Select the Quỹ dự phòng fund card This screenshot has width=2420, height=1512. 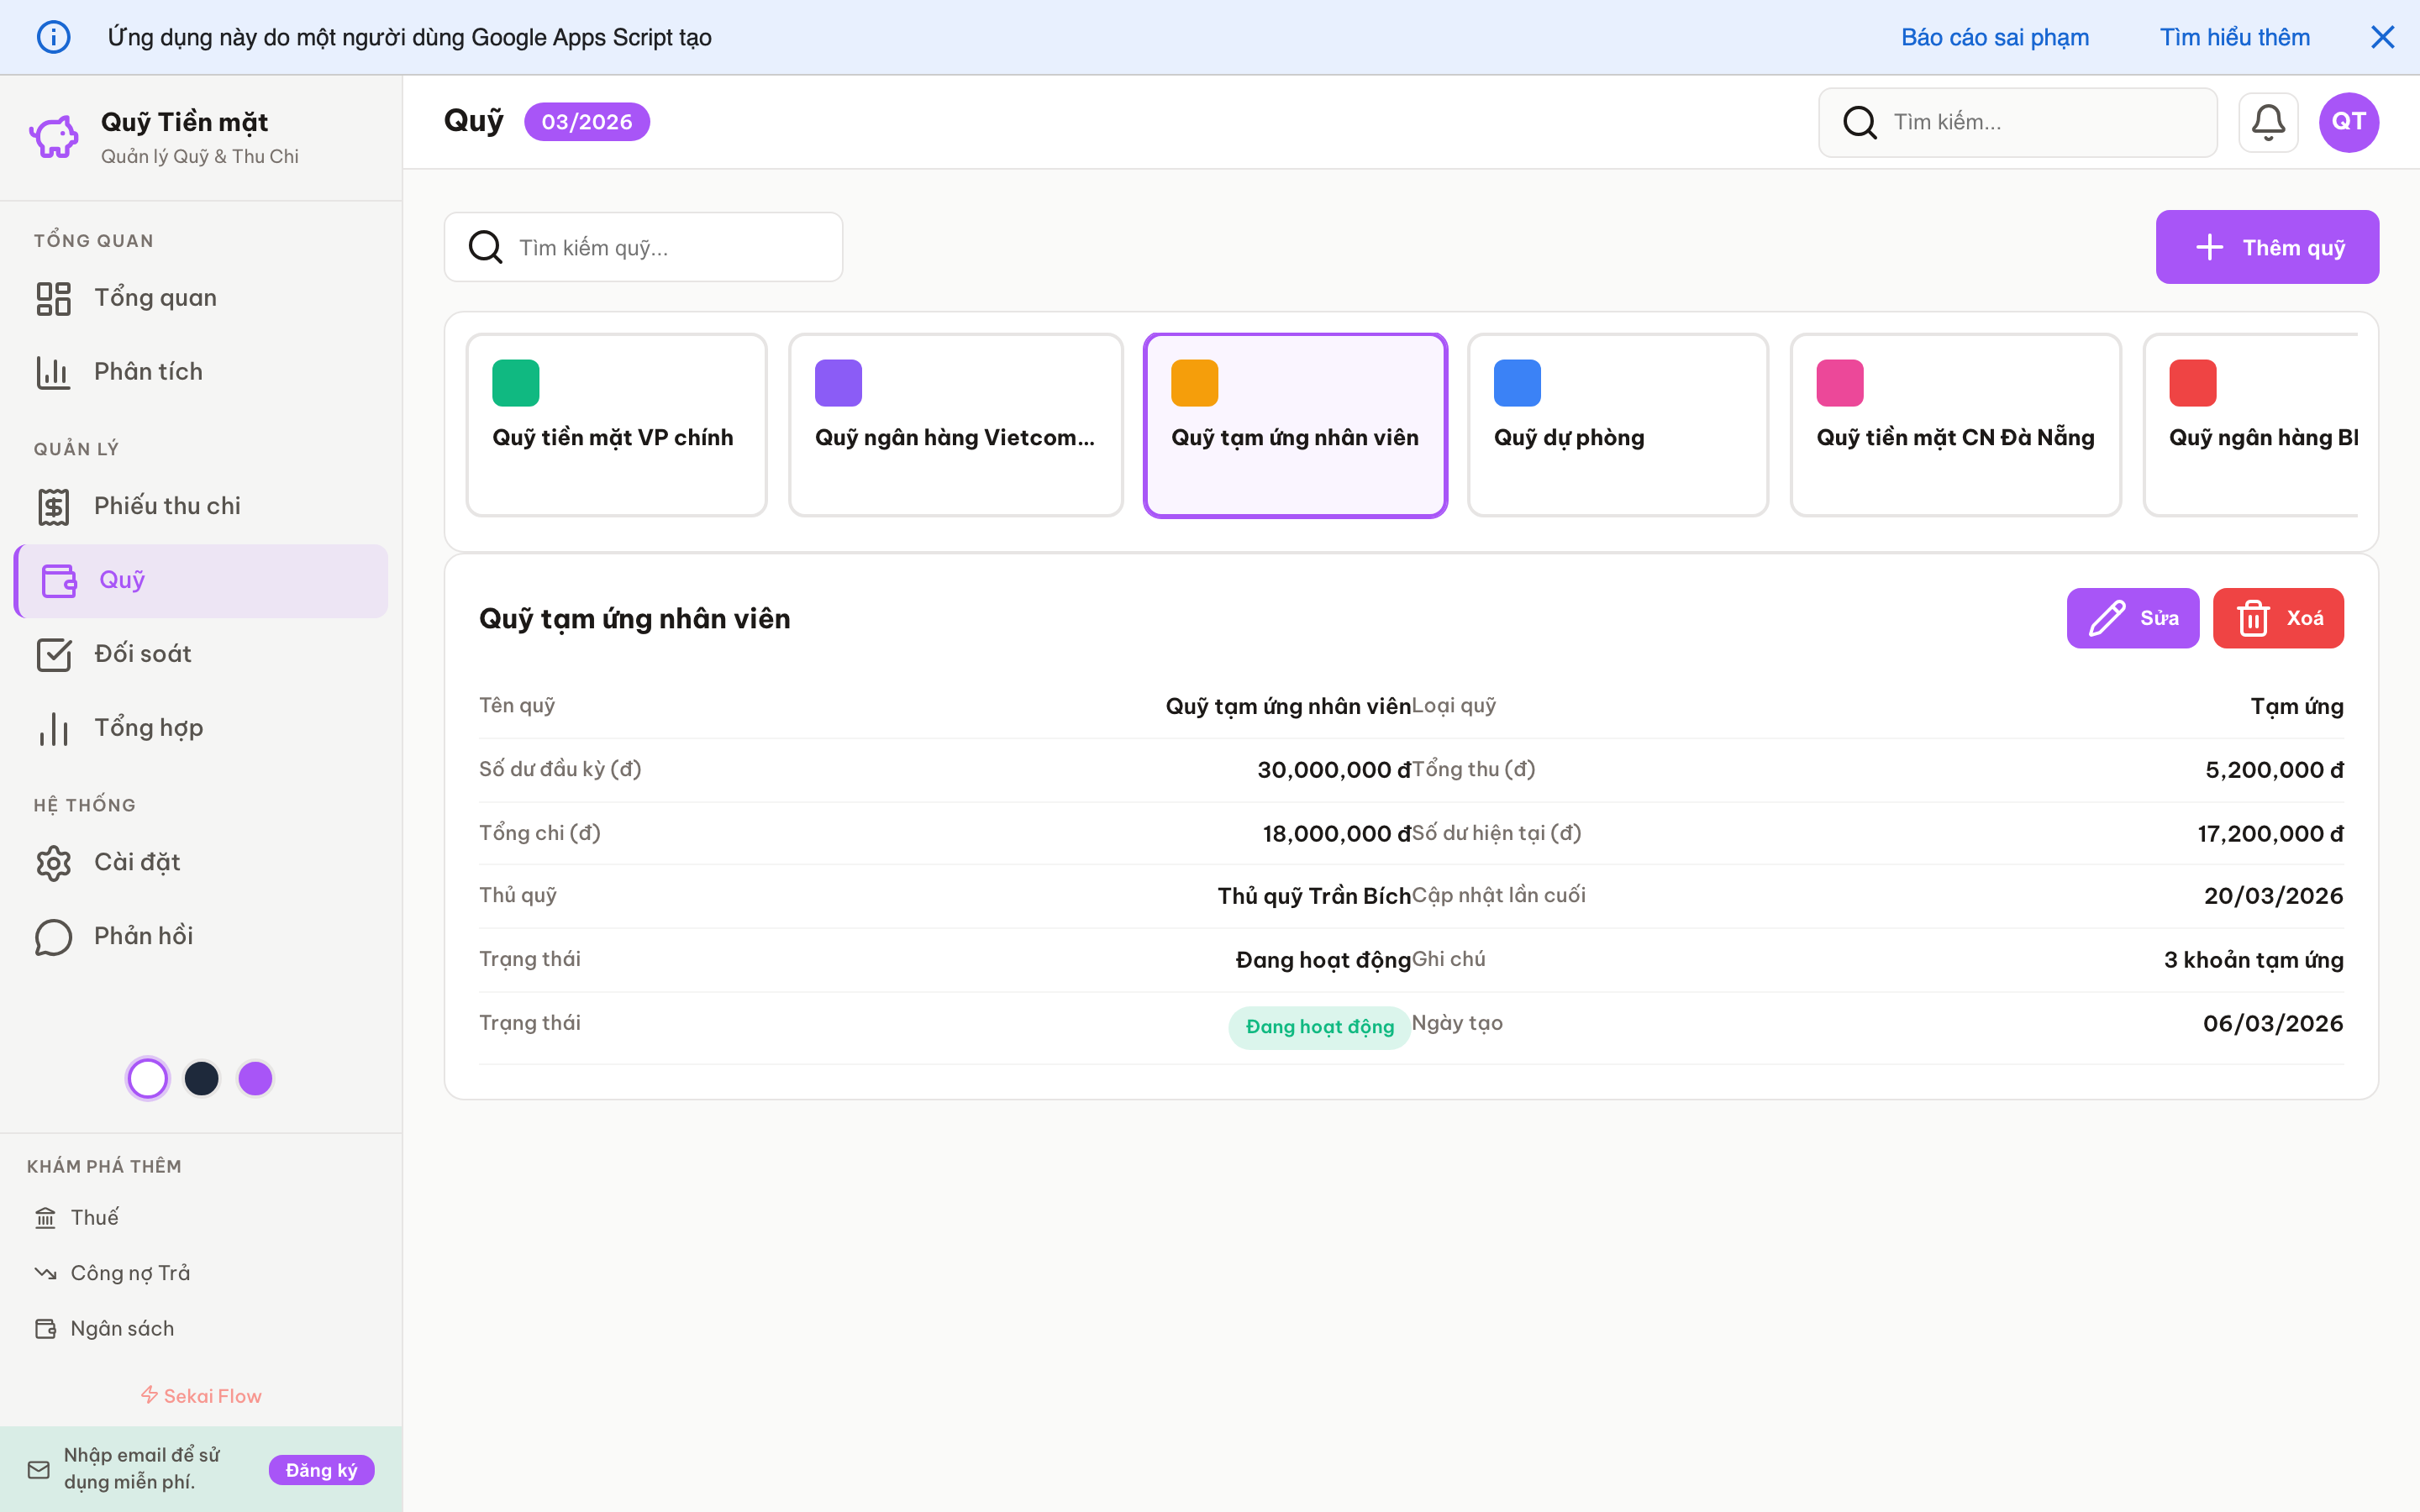pos(1617,425)
